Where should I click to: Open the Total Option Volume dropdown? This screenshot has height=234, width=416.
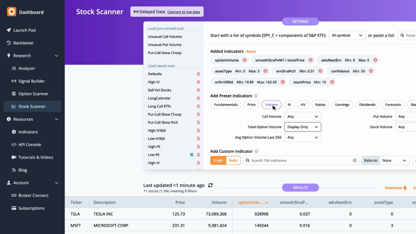pyautogui.click(x=302, y=127)
